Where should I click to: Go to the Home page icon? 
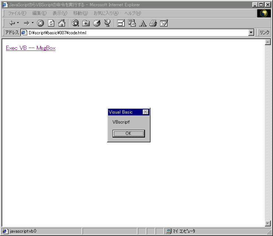[62, 23]
